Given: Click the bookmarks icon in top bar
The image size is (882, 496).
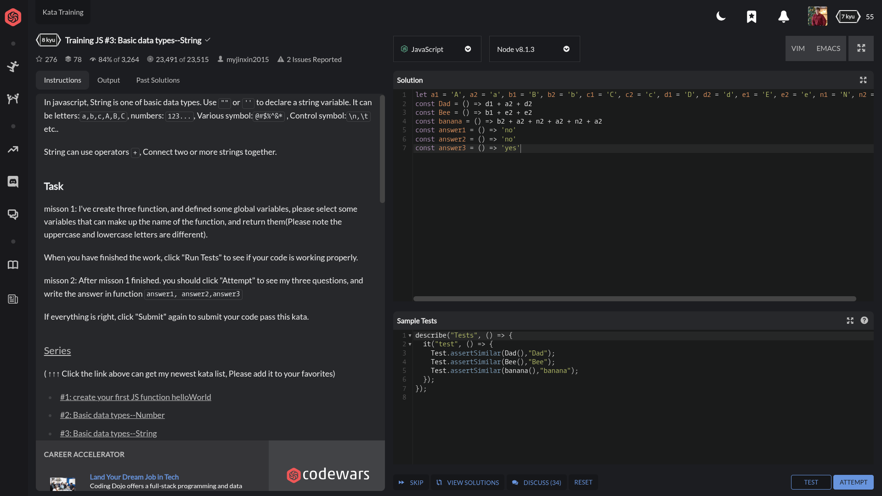Looking at the screenshot, I should tap(752, 17).
